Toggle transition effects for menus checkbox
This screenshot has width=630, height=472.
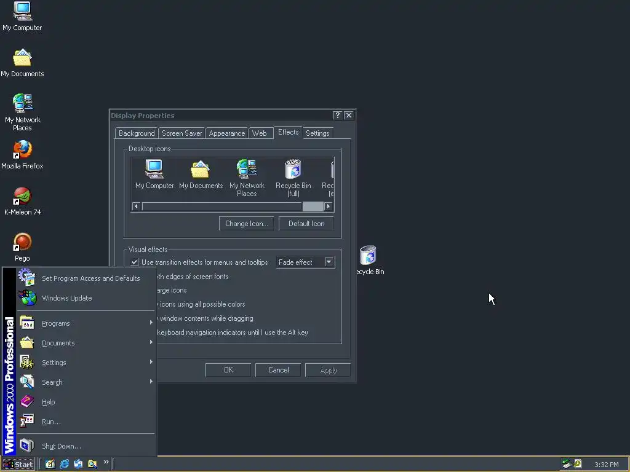(x=135, y=262)
